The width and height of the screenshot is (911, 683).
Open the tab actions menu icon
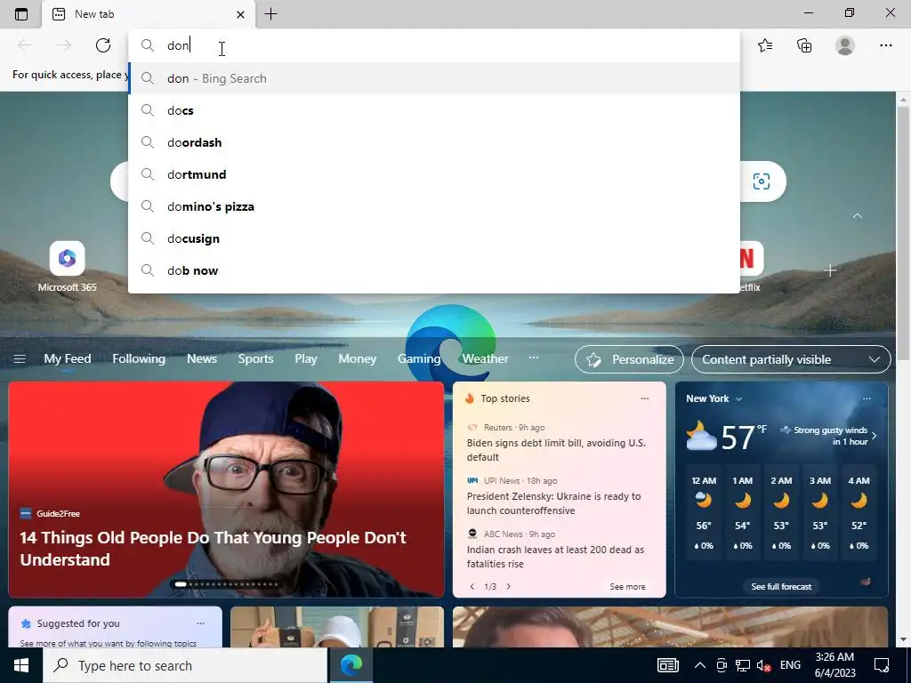pyautogui.click(x=21, y=14)
